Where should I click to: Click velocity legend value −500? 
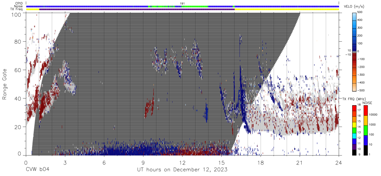pos(360,91)
